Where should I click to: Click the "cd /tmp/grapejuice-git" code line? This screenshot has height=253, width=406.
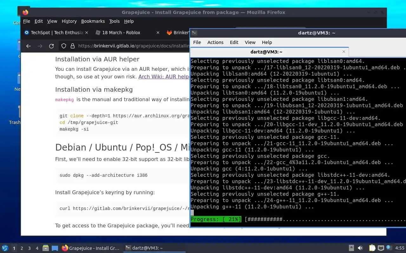click(89, 122)
